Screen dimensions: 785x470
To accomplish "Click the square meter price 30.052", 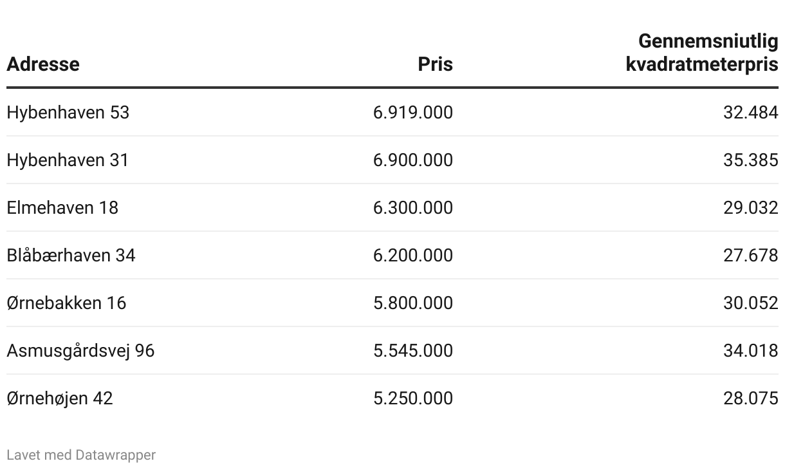I will point(751,303).
